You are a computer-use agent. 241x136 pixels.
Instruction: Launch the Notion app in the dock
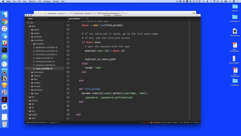pyautogui.click(x=4, y=79)
